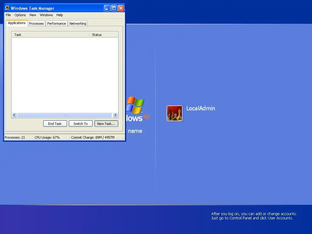
Task: Click the Task Manager resize grip
Action: 123,138
